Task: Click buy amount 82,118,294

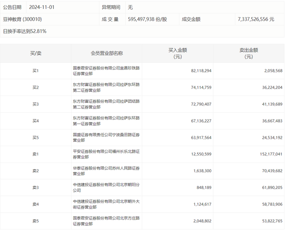Action: tap(201, 71)
